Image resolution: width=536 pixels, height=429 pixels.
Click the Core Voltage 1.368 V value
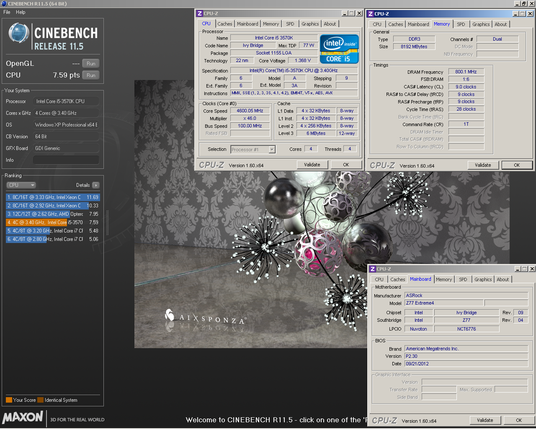click(x=303, y=61)
